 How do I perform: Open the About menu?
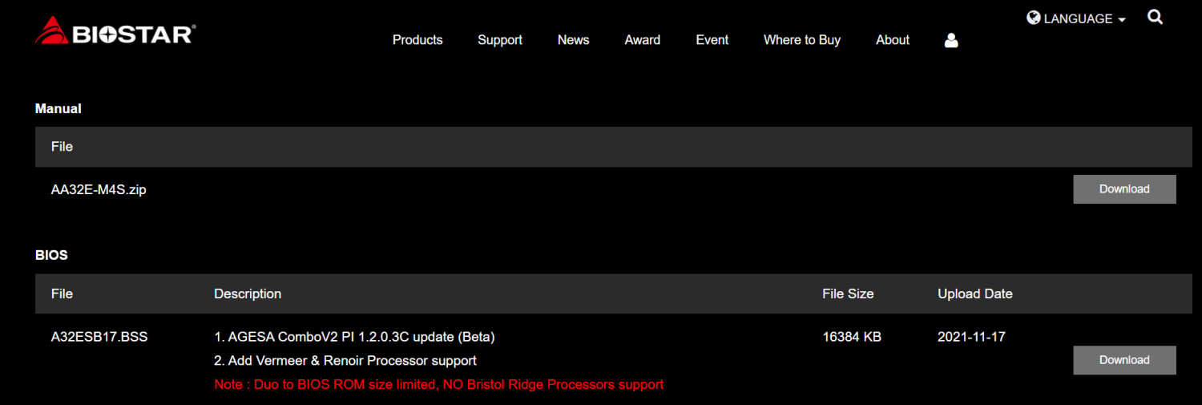pos(893,40)
